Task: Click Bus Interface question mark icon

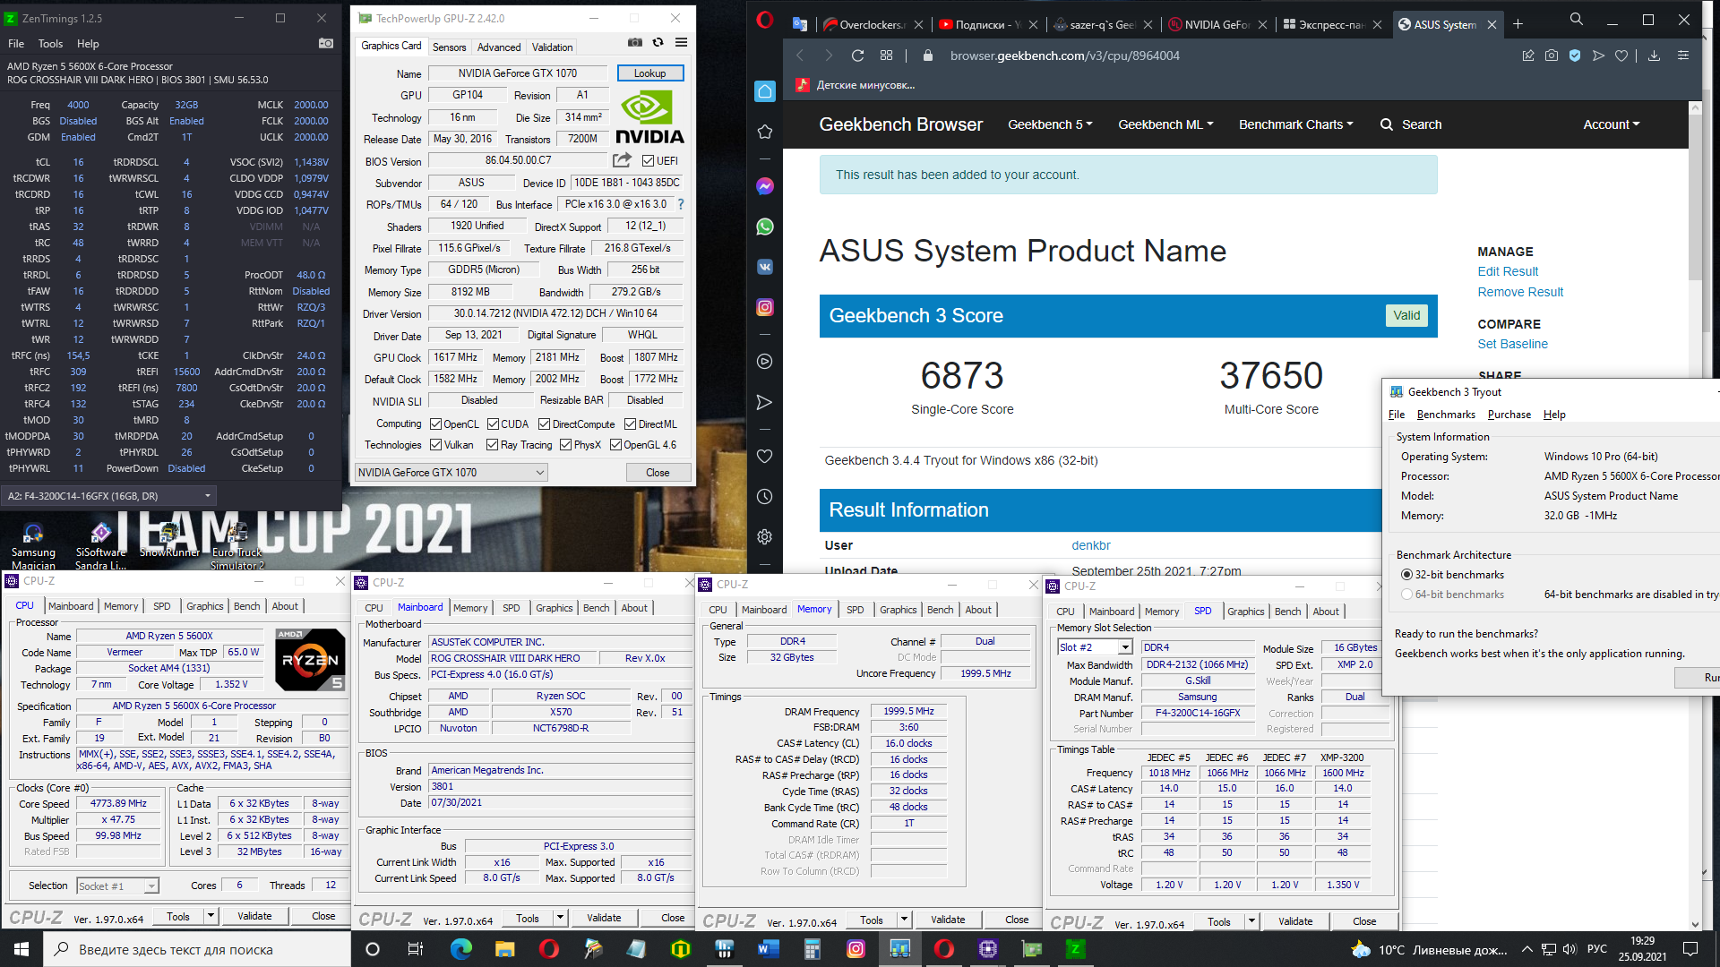Action: tap(681, 204)
